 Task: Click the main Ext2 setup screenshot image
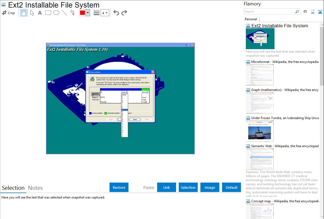tap(120, 98)
